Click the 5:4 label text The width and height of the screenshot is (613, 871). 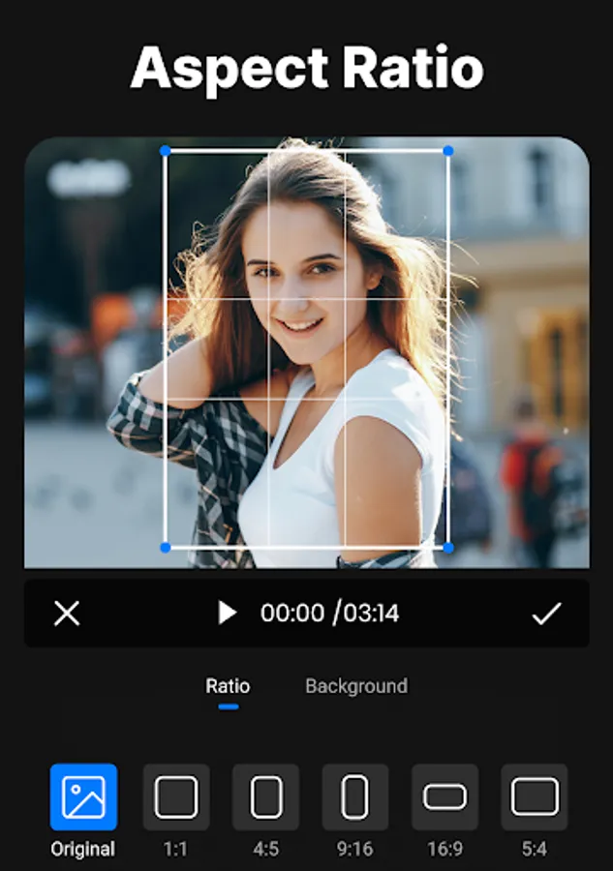coord(535,850)
